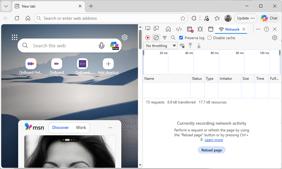Sort by the Type column header
Viewport: 282px width, 169px height.
(x=211, y=79)
